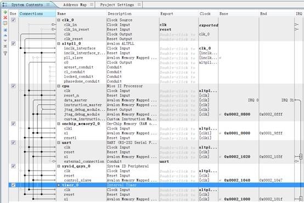Select the instruction_master row
Screen dimensions: 304x203
[x=156, y=105]
